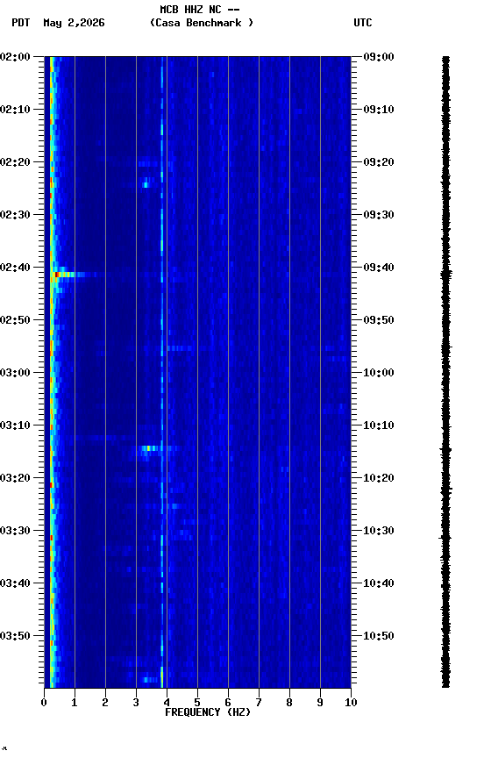The height and width of the screenshot is (758, 484).
Task: Click the '03:30' PDT time label
Action: pyautogui.click(x=15, y=531)
